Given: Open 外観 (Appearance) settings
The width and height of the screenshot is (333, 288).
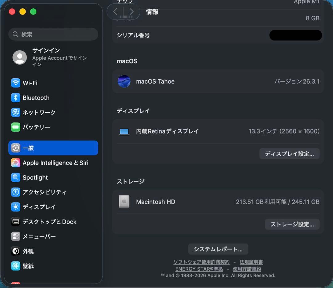Looking at the screenshot, I should pos(29,251).
